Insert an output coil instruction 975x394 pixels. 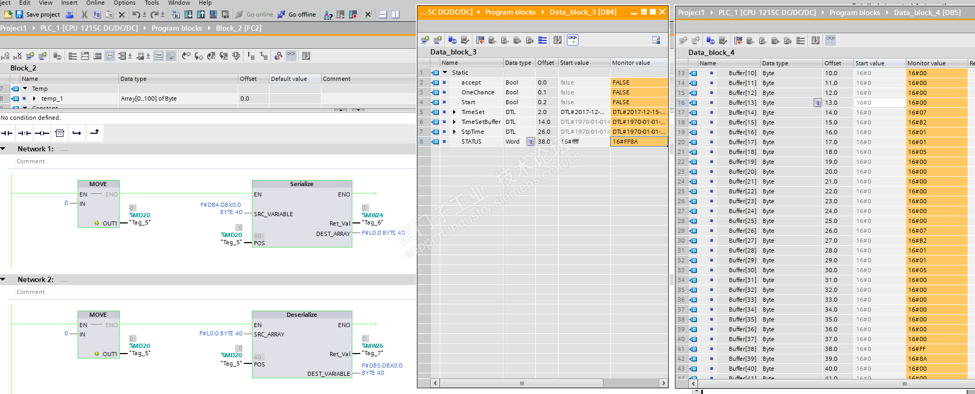pyautogui.click(x=42, y=133)
